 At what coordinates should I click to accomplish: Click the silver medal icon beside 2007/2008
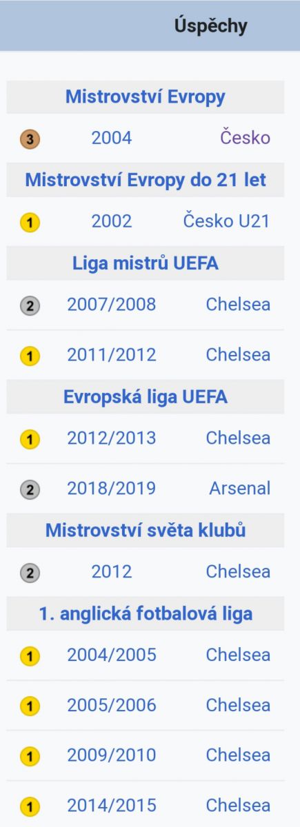click(x=30, y=305)
